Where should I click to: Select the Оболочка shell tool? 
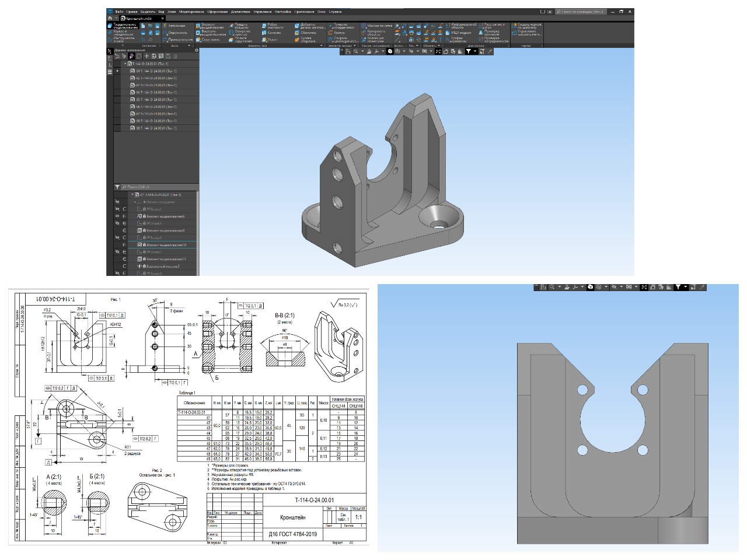tap(306, 33)
